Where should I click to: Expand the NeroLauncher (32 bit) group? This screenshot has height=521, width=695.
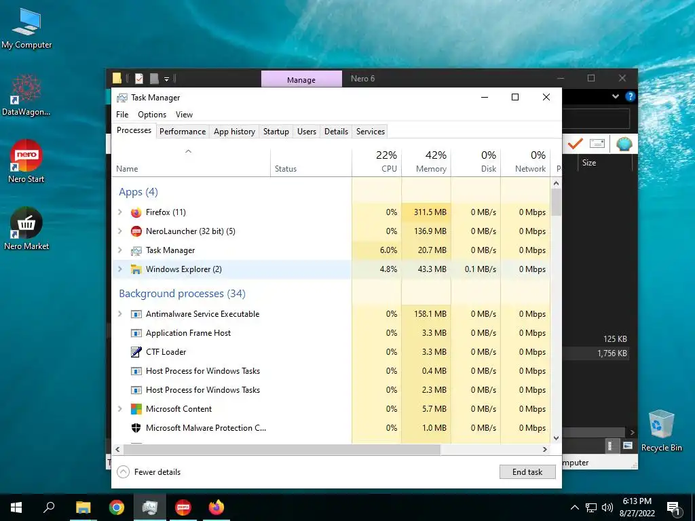click(119, 231)
